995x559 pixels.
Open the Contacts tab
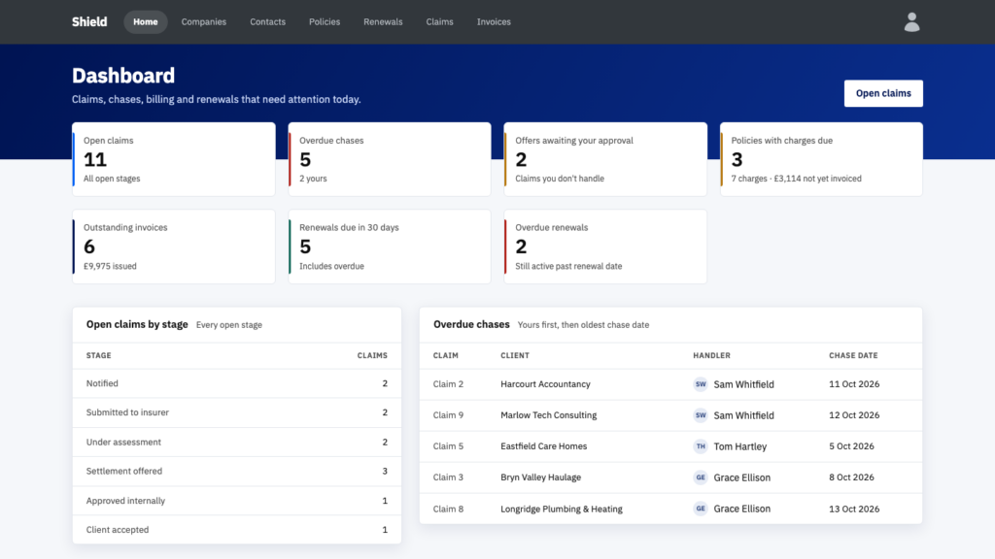coord(268,21)
